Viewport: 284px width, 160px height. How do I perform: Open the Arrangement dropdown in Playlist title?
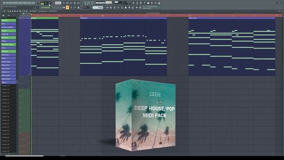click(x=43, y=11)
